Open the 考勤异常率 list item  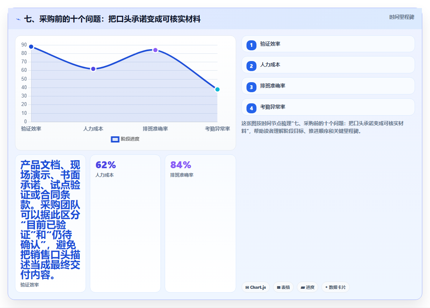tap(328, 107)
